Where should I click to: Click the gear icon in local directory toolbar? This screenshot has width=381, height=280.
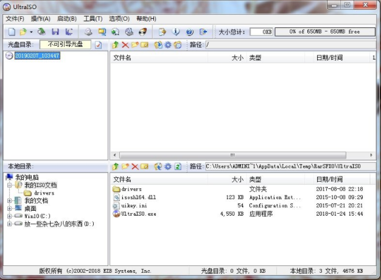coord(168,166)
